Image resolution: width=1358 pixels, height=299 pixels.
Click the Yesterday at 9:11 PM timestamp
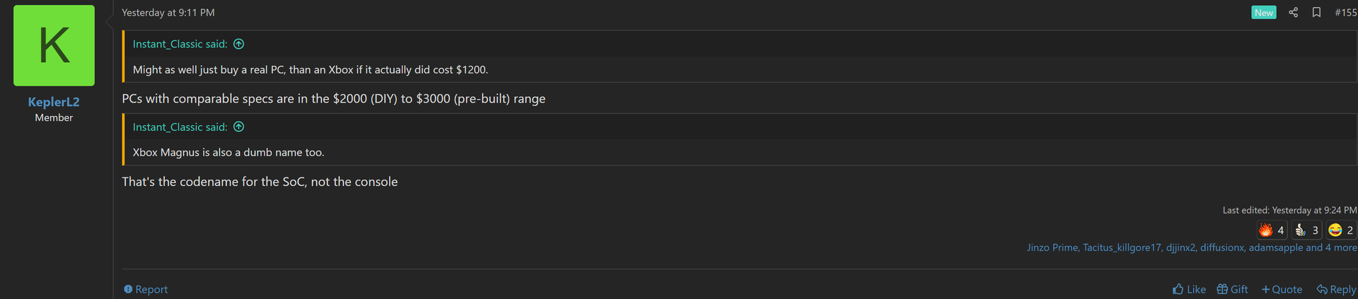pyautogui.click(x=168, y=13)
